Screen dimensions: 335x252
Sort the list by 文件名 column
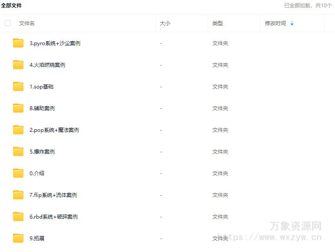click(x=27, y=23)
